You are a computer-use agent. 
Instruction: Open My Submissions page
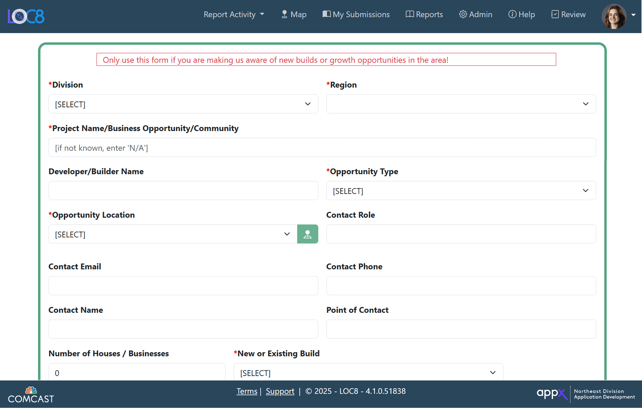pyautogui.click(x=356, y=14)
